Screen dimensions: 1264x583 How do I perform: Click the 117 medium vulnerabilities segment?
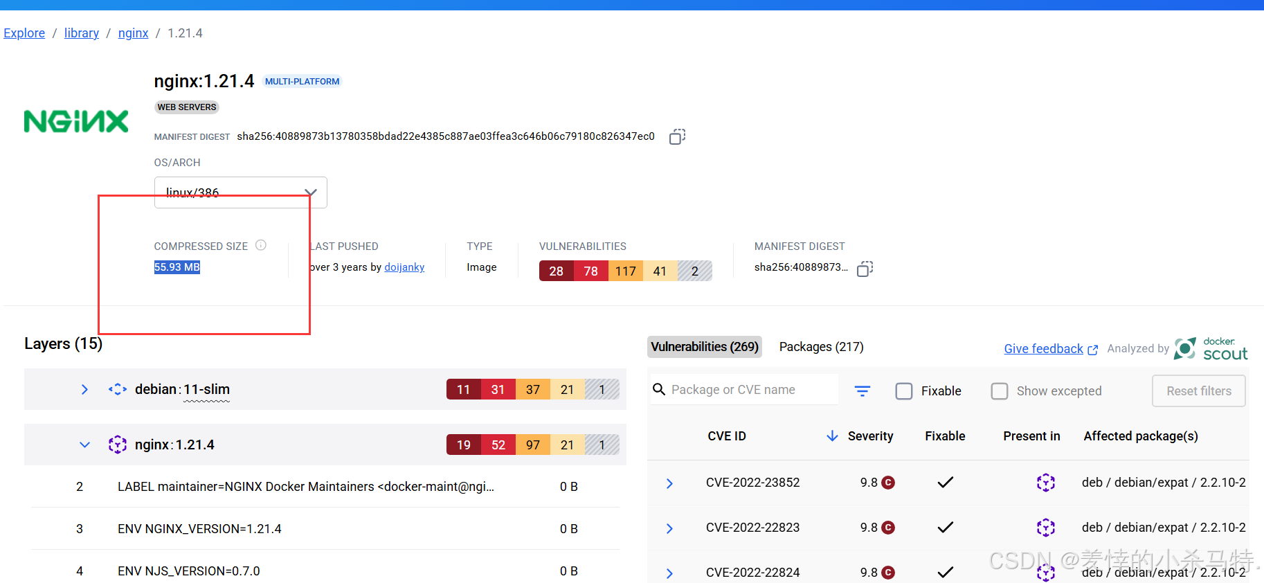(x=626, y=271)
